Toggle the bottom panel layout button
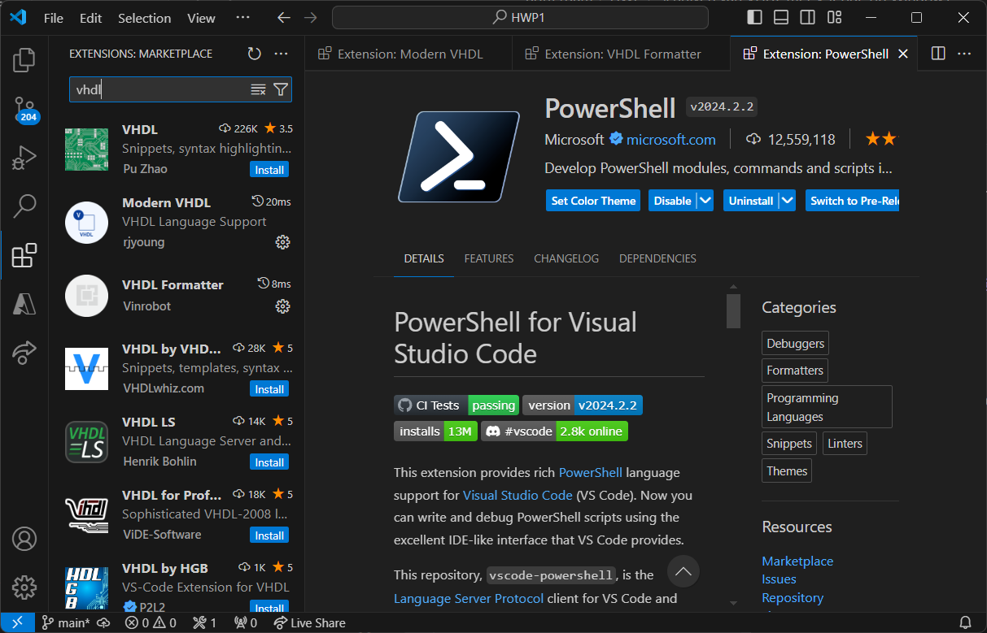The height and width of the screenshot is (633, 987). pos(781,18)
